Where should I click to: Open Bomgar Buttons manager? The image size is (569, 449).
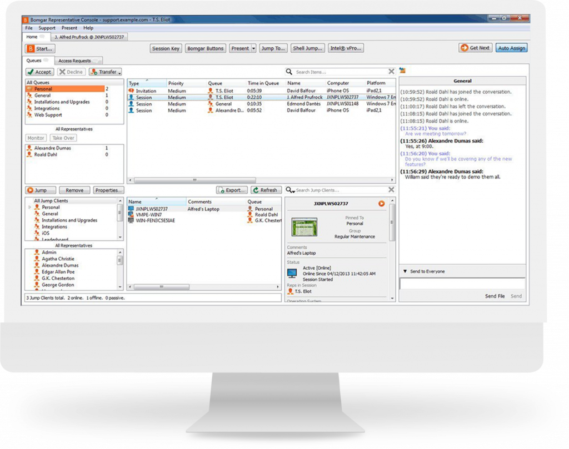[x=206, y=48]
